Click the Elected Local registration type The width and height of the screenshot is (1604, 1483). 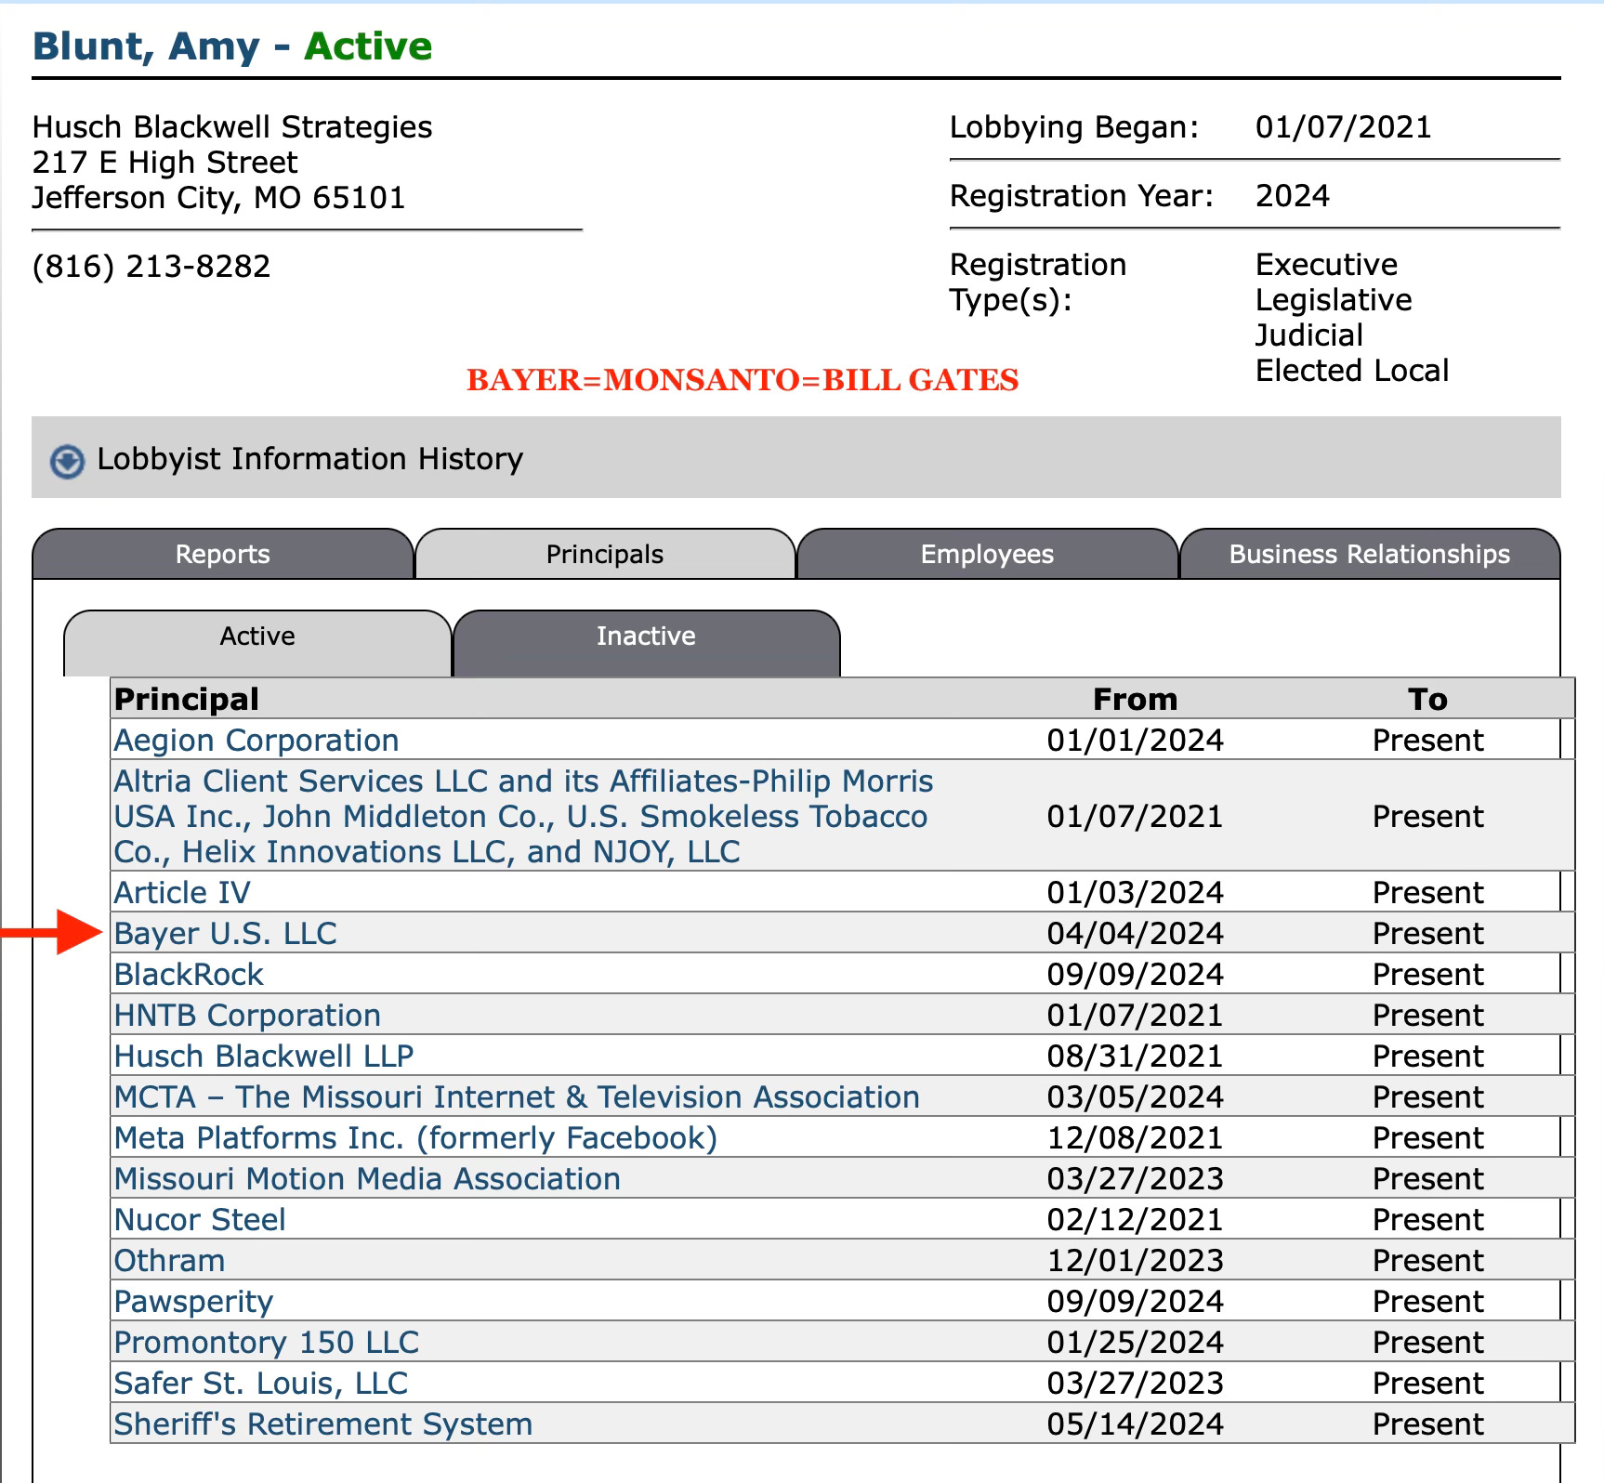click(x=1352, y=371)
